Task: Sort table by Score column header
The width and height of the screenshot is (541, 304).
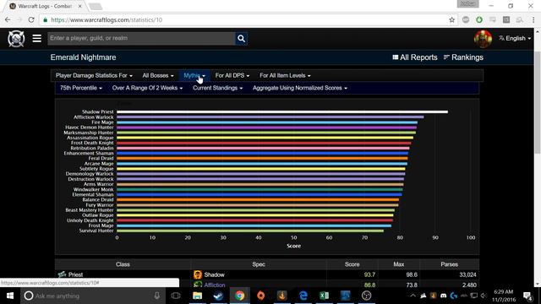Action: (352, 264)
